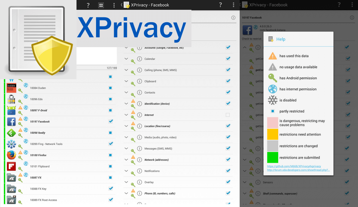Expand the Sensors chevron in right screen
358x207 pixels.
[x=245, y=182]
